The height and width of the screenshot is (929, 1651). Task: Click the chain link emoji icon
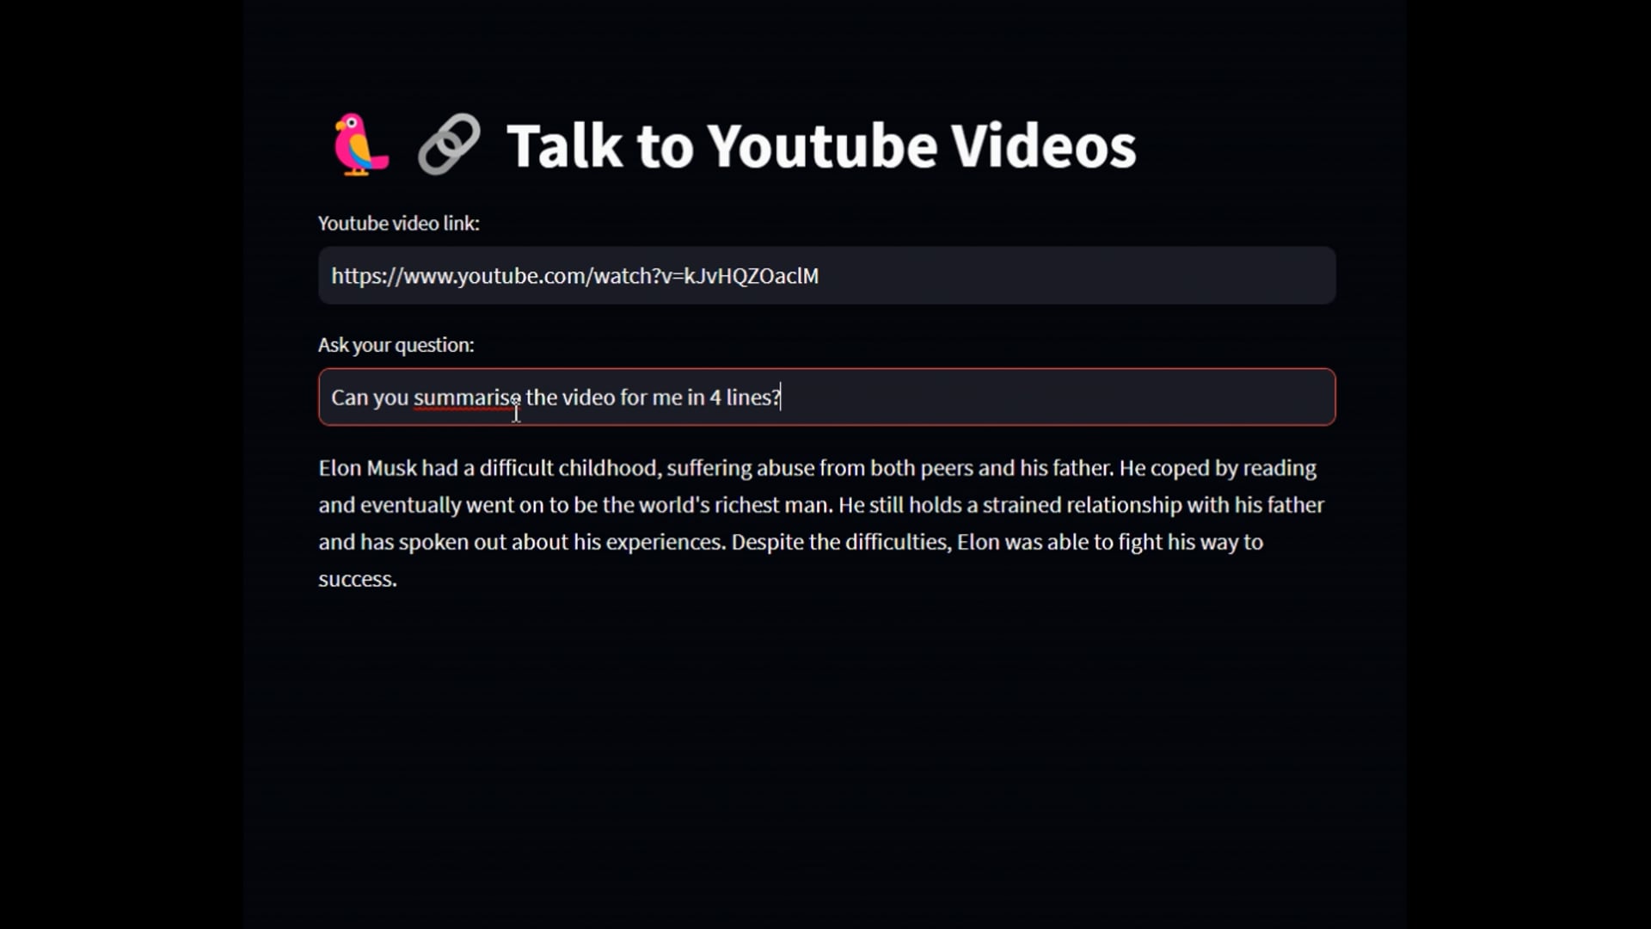click(449, 145)
